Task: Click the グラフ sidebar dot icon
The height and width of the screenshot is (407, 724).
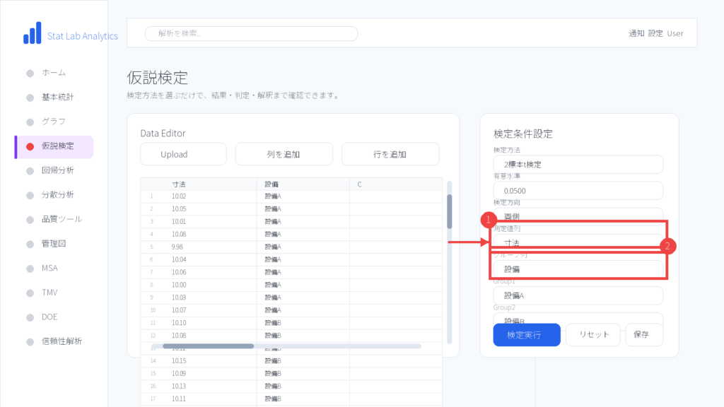Action: click(30, 122)
